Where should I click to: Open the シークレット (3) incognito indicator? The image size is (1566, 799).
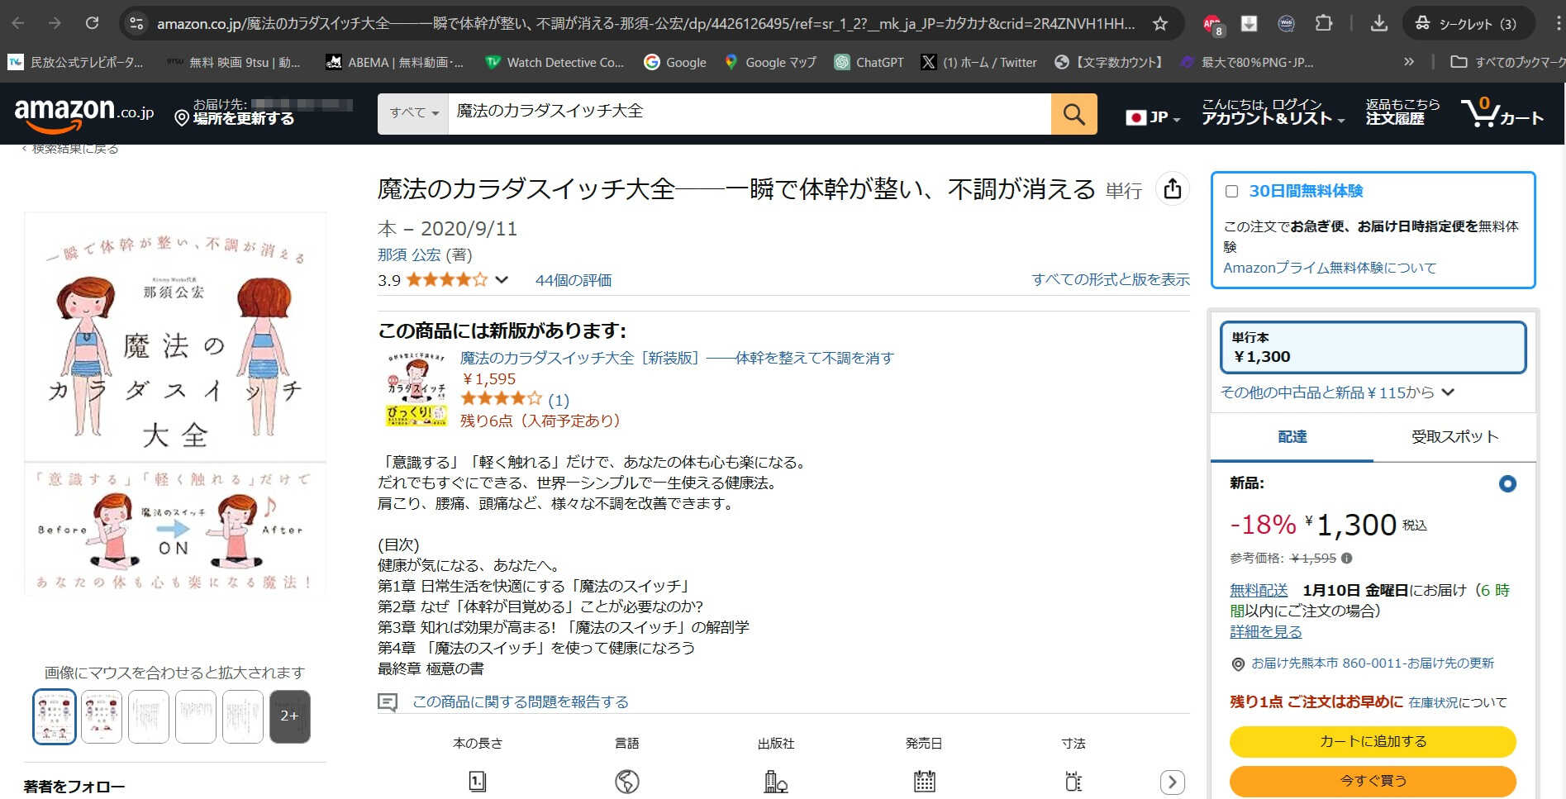click(1468, 23)
